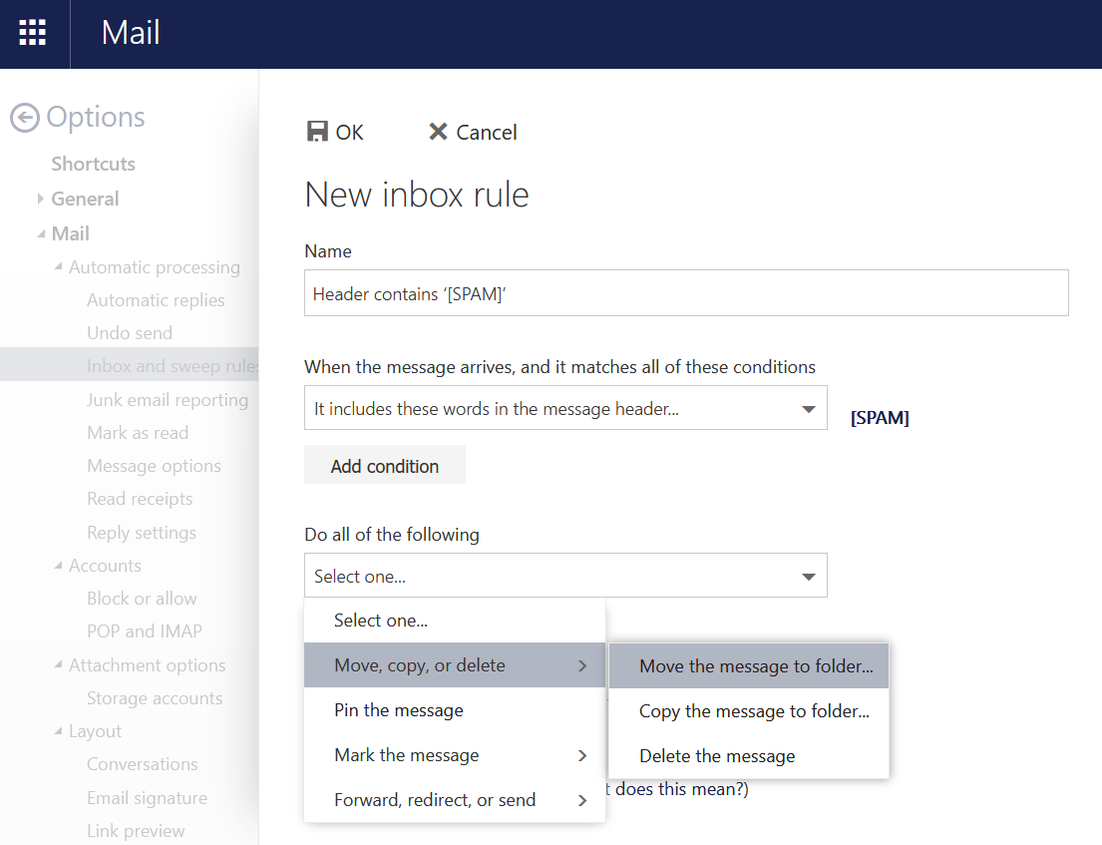This screenshot has height=845, width=1102.
Task: Click the floppy disk OK save icon
Action: (x=317, y=132)
